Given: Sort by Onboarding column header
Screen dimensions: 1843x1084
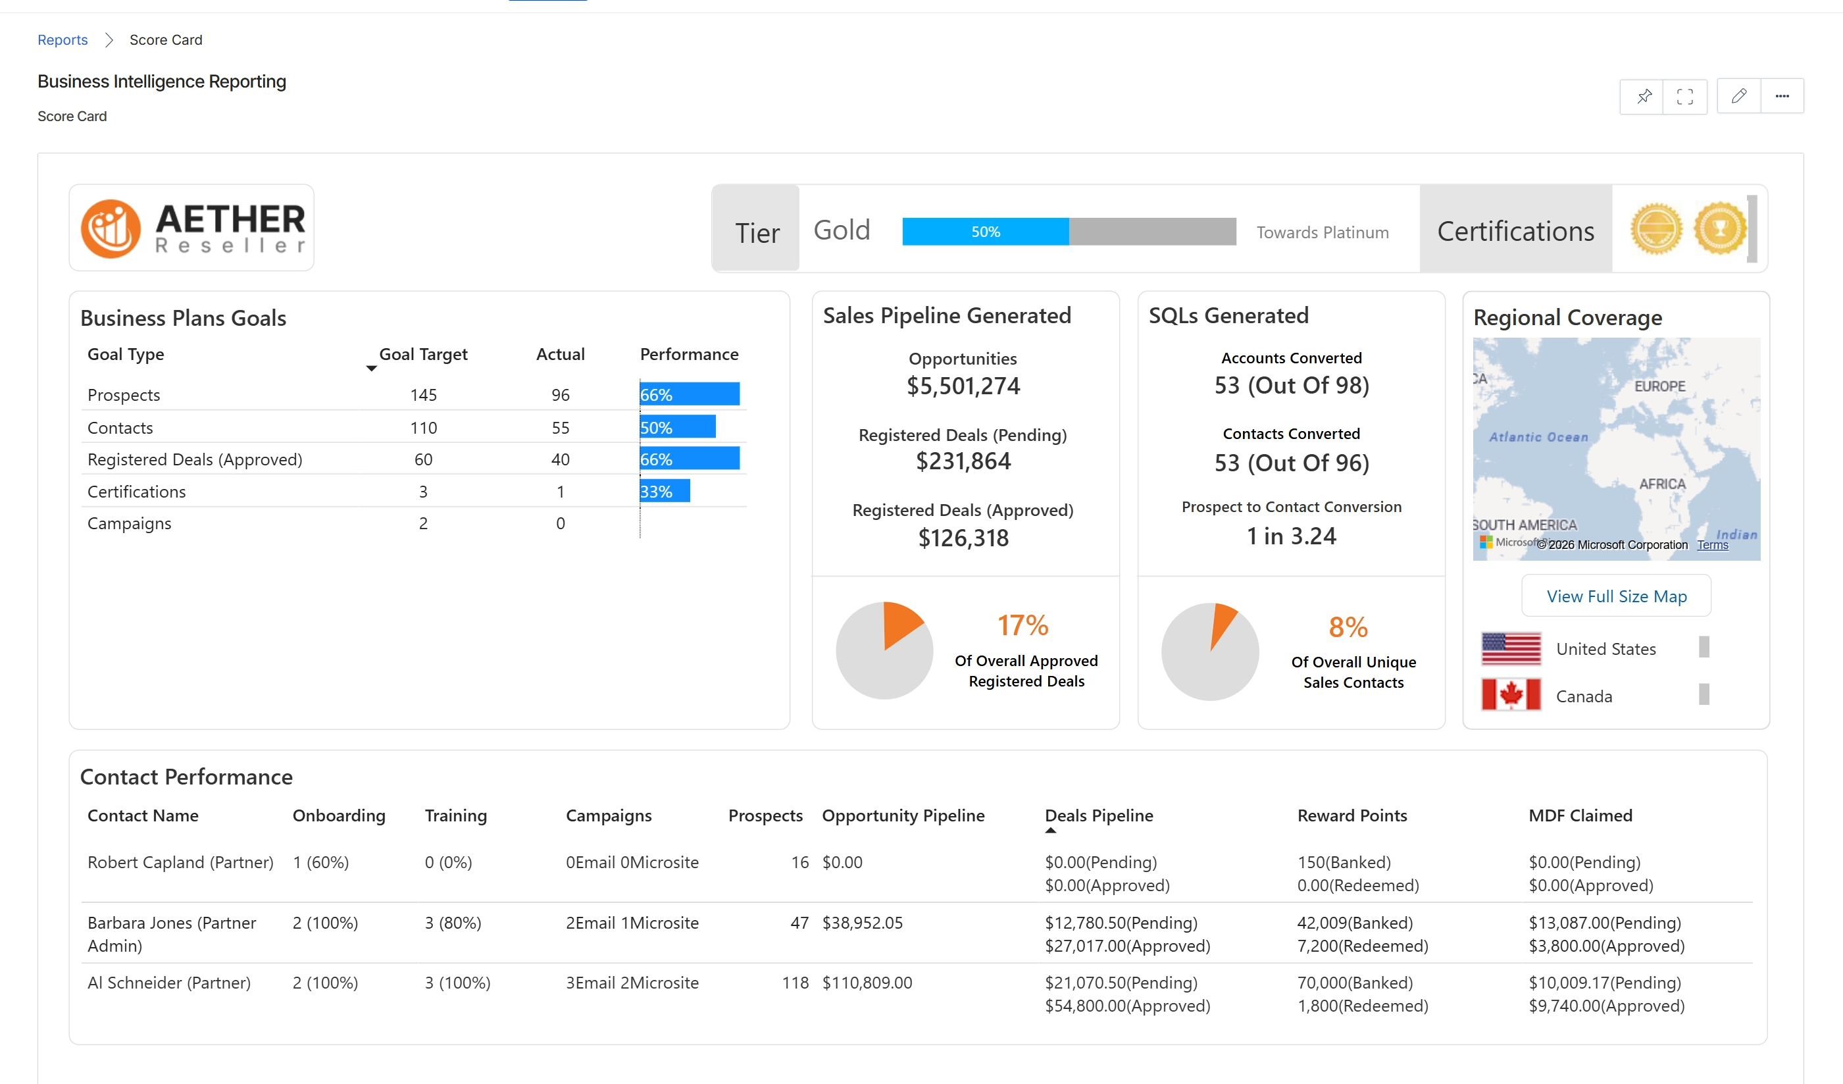Looking at the screenshot, I should pyautogui.click(x=339, y=815).
